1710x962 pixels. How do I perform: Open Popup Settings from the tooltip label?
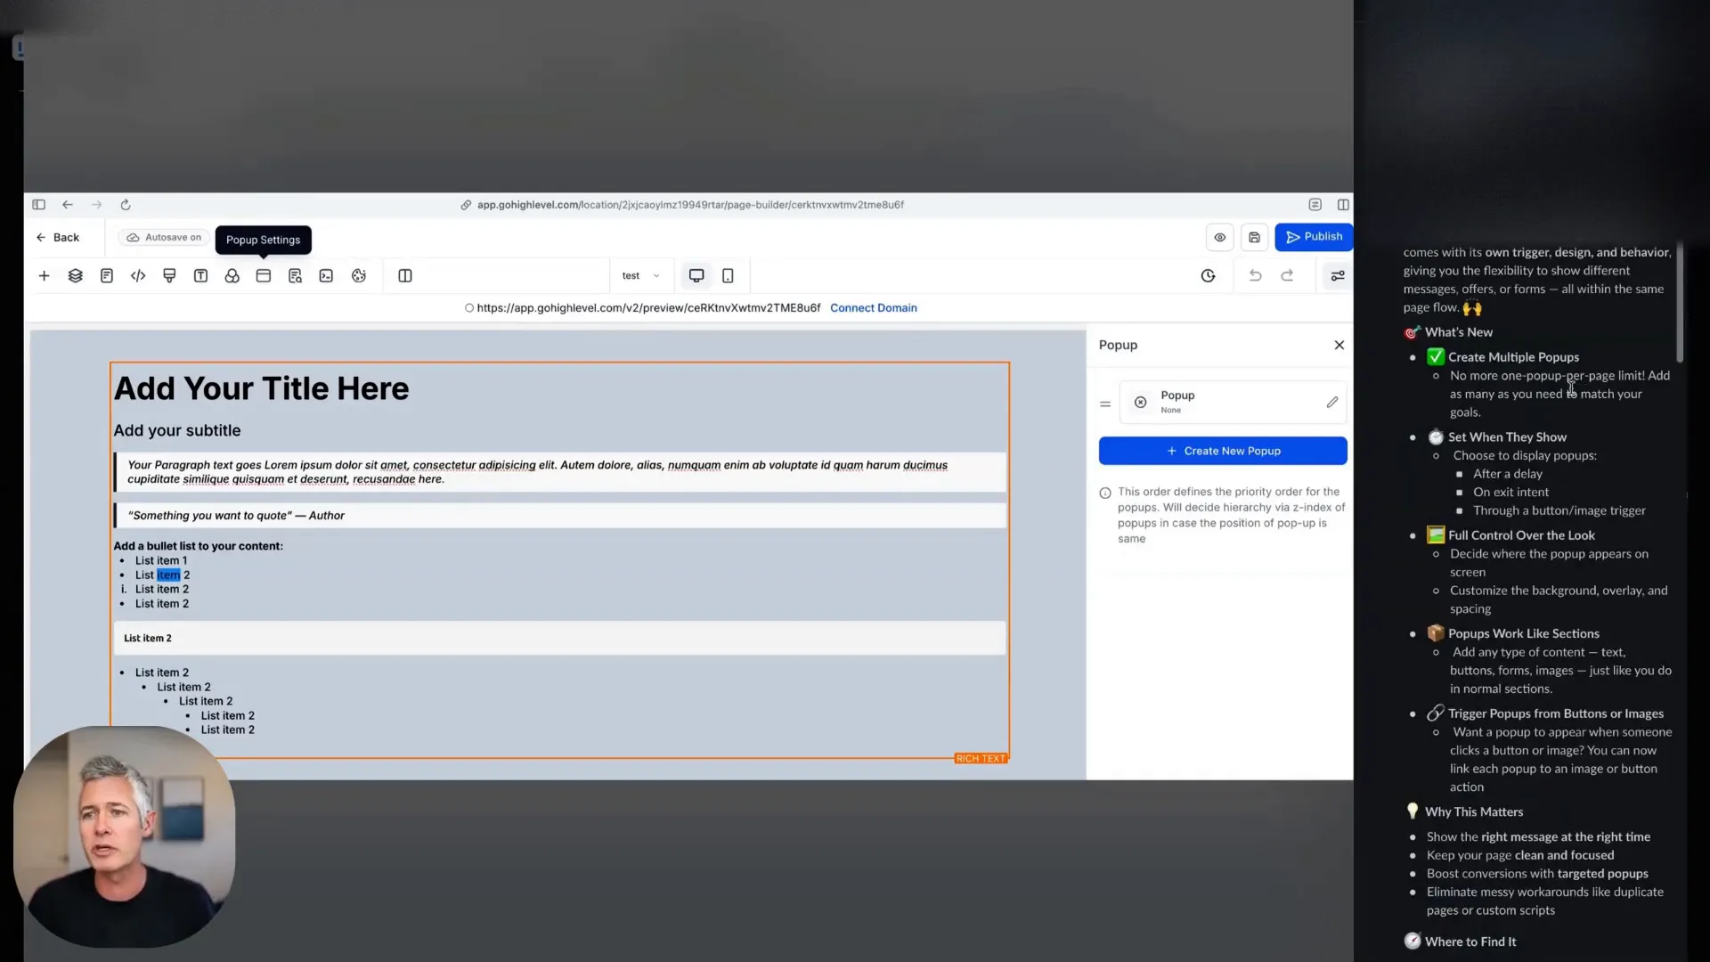coord(263,240)
